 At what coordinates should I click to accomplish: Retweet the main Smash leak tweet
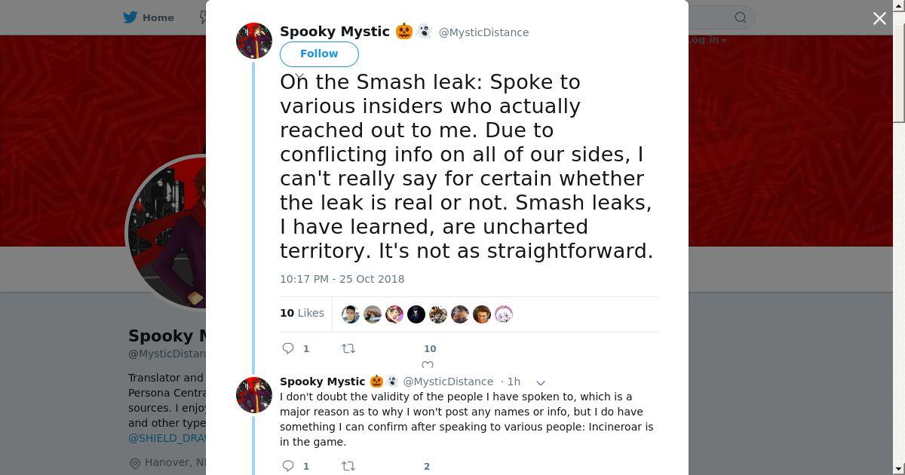348,348
